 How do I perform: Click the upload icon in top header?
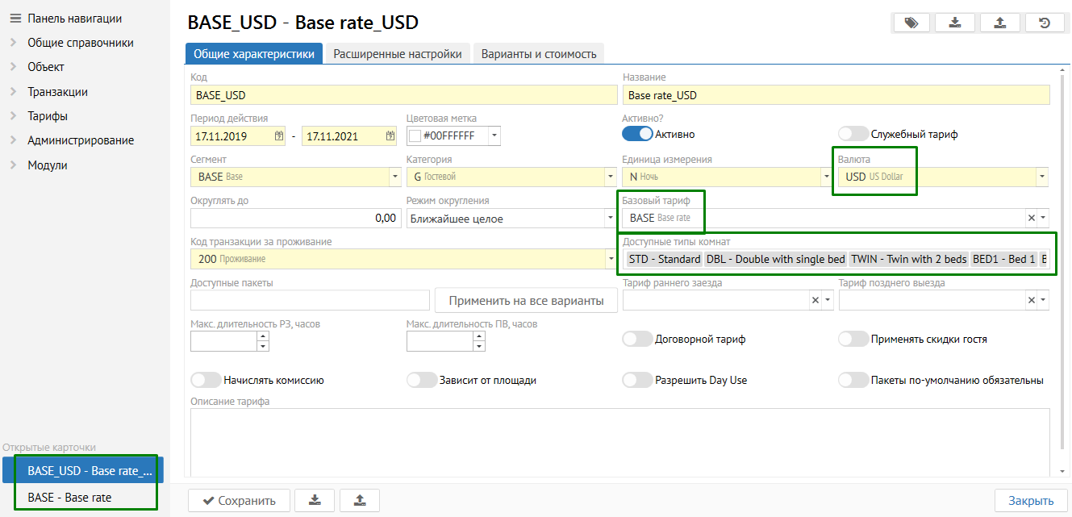[1000, 23]
